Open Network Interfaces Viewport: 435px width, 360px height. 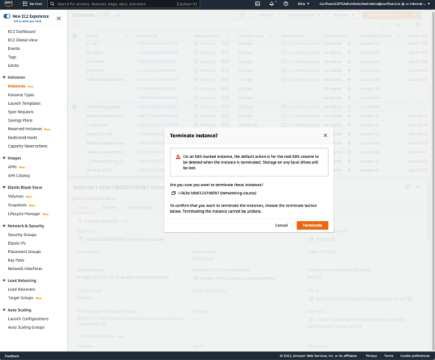click(x=25, y=269)
